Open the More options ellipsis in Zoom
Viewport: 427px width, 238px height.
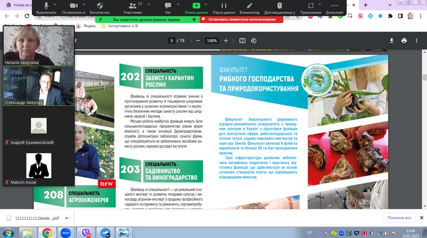[x=335, y=8]
